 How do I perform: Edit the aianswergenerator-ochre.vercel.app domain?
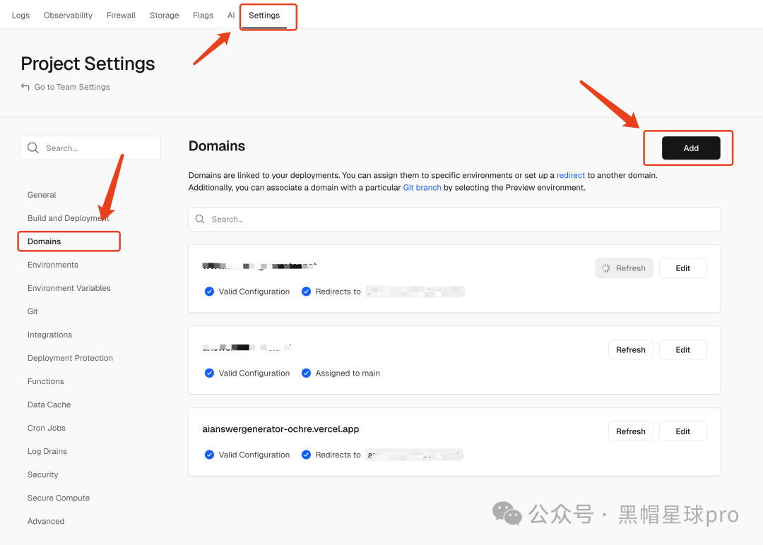click(x=682, y=431)
